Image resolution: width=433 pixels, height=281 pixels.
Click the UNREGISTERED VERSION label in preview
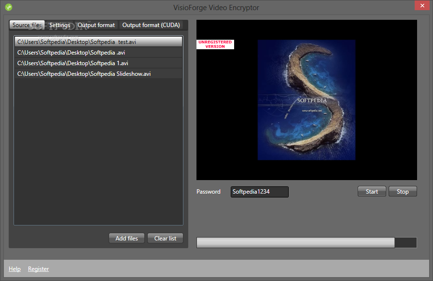[x=215, y=44]
